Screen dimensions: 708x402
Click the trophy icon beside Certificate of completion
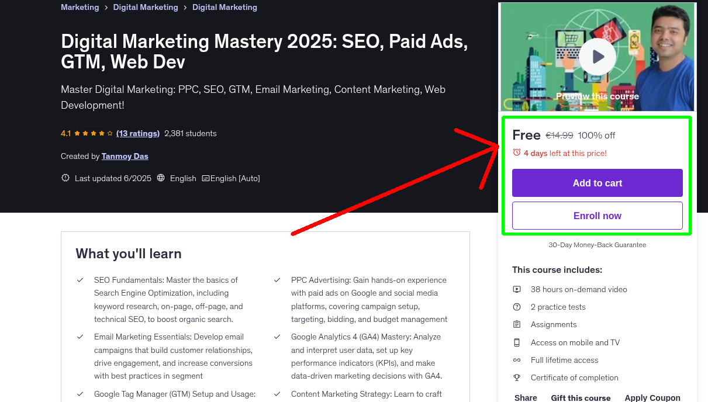coord(517,377)
